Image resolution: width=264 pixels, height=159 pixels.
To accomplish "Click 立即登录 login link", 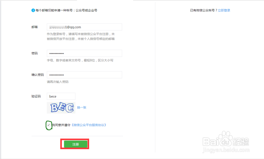I will coord(224,10).
